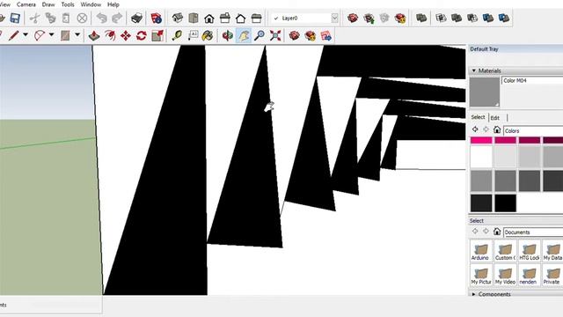This screenshot has width=563, height=317.
Task: Pick the black color swatch
Action: (506, 203)
